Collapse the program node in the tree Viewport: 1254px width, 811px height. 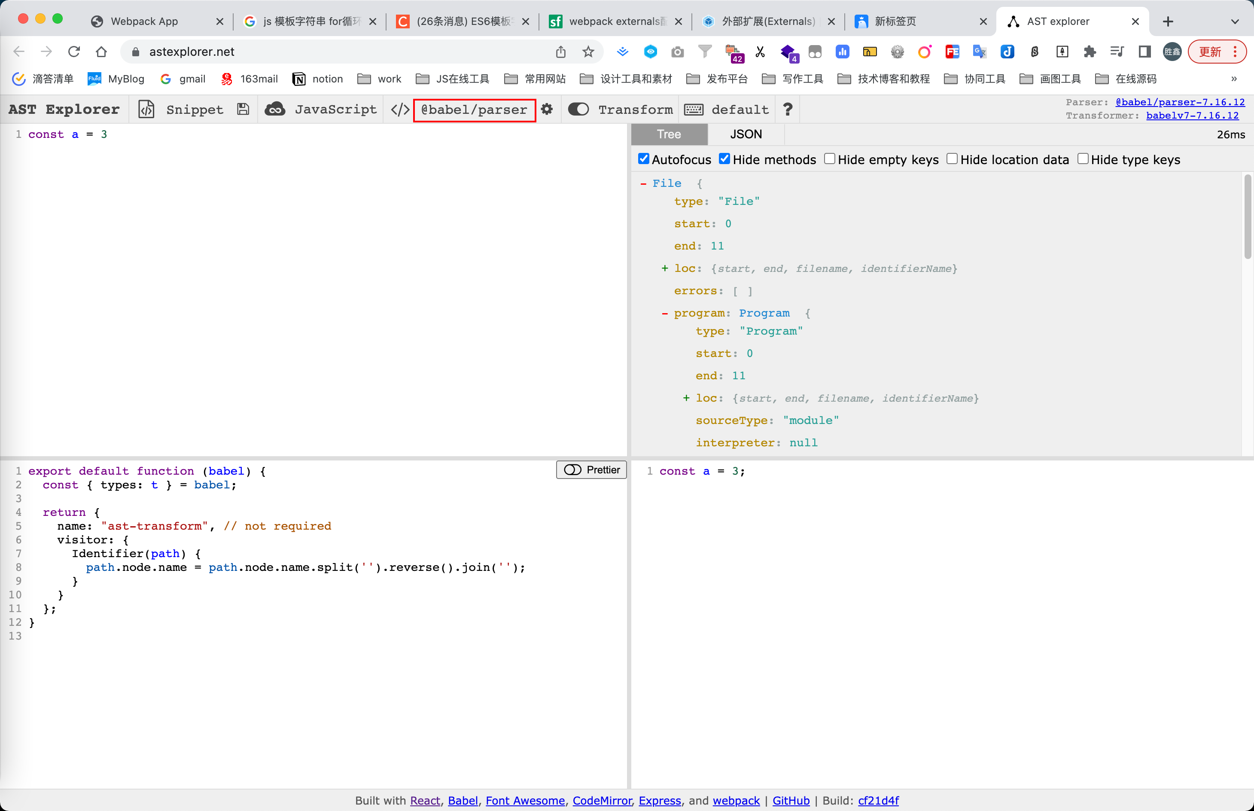pos(664,313)
